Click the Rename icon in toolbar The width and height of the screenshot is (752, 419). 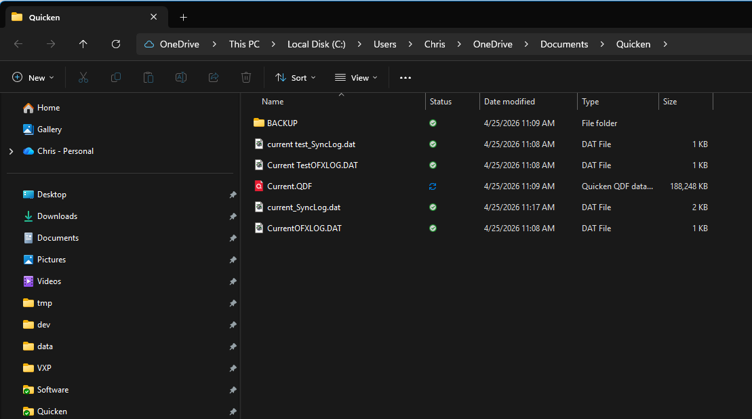(181, 78)
